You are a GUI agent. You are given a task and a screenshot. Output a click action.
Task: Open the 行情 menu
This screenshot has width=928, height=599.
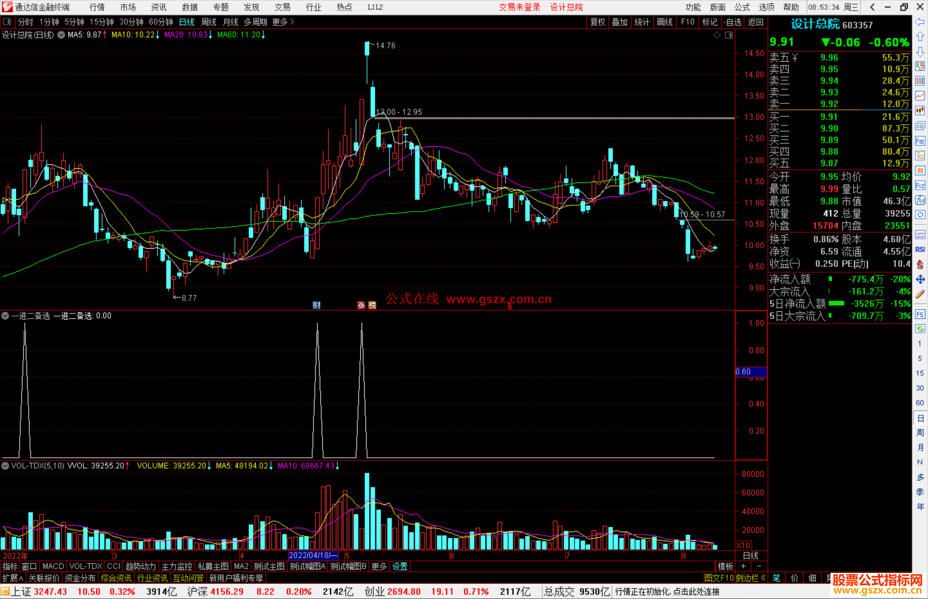click(x=97, y=7)
